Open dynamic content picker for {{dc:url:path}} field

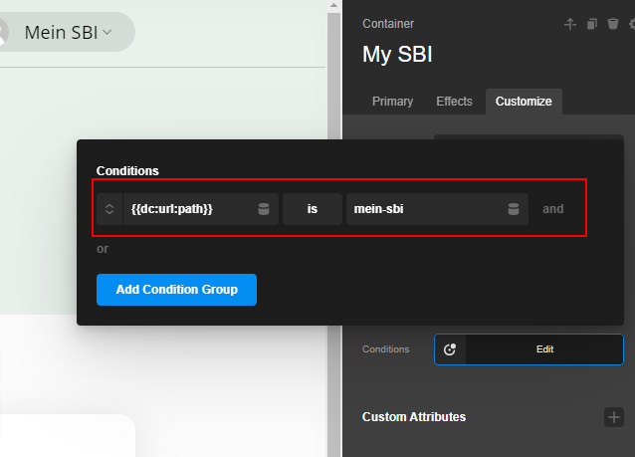click(x=264, y=209)
